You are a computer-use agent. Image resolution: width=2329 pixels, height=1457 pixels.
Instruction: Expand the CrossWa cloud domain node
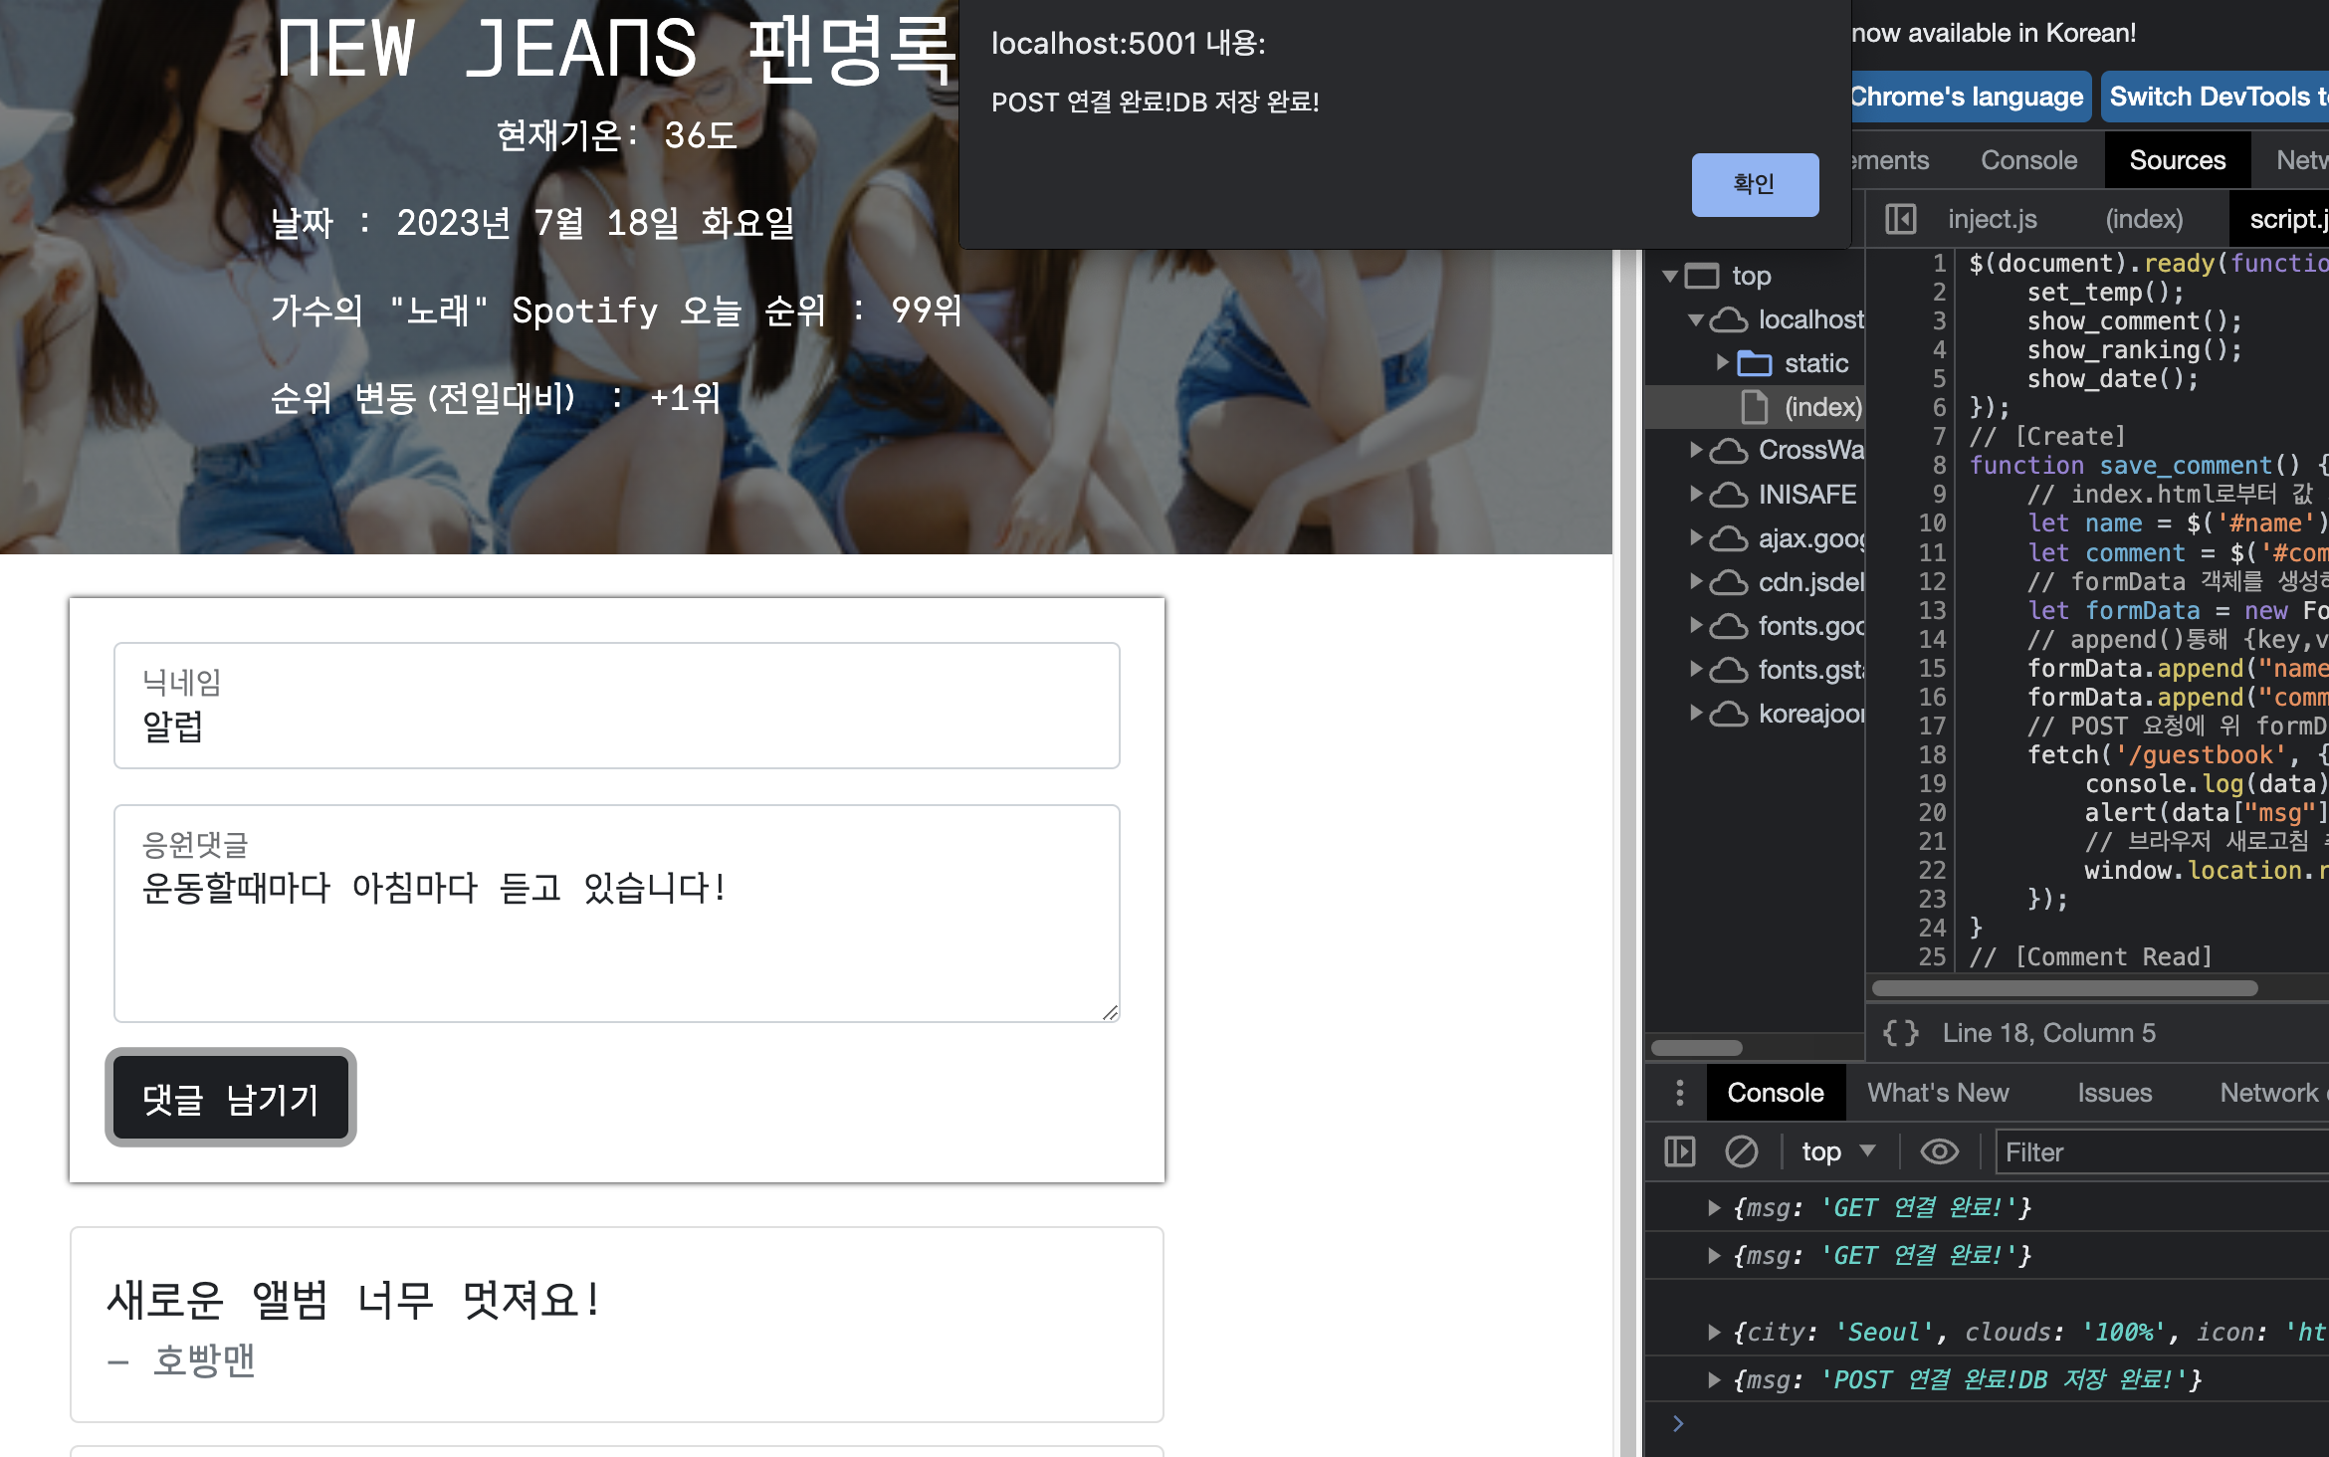1696,450
